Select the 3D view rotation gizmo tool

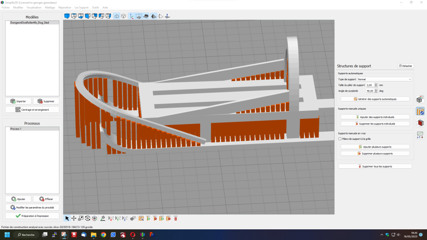94,218
